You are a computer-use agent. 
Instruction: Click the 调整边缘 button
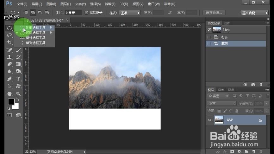214,13
